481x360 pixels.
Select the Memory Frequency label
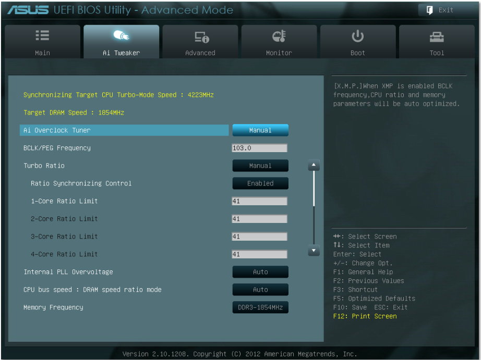tap(53, 307)
